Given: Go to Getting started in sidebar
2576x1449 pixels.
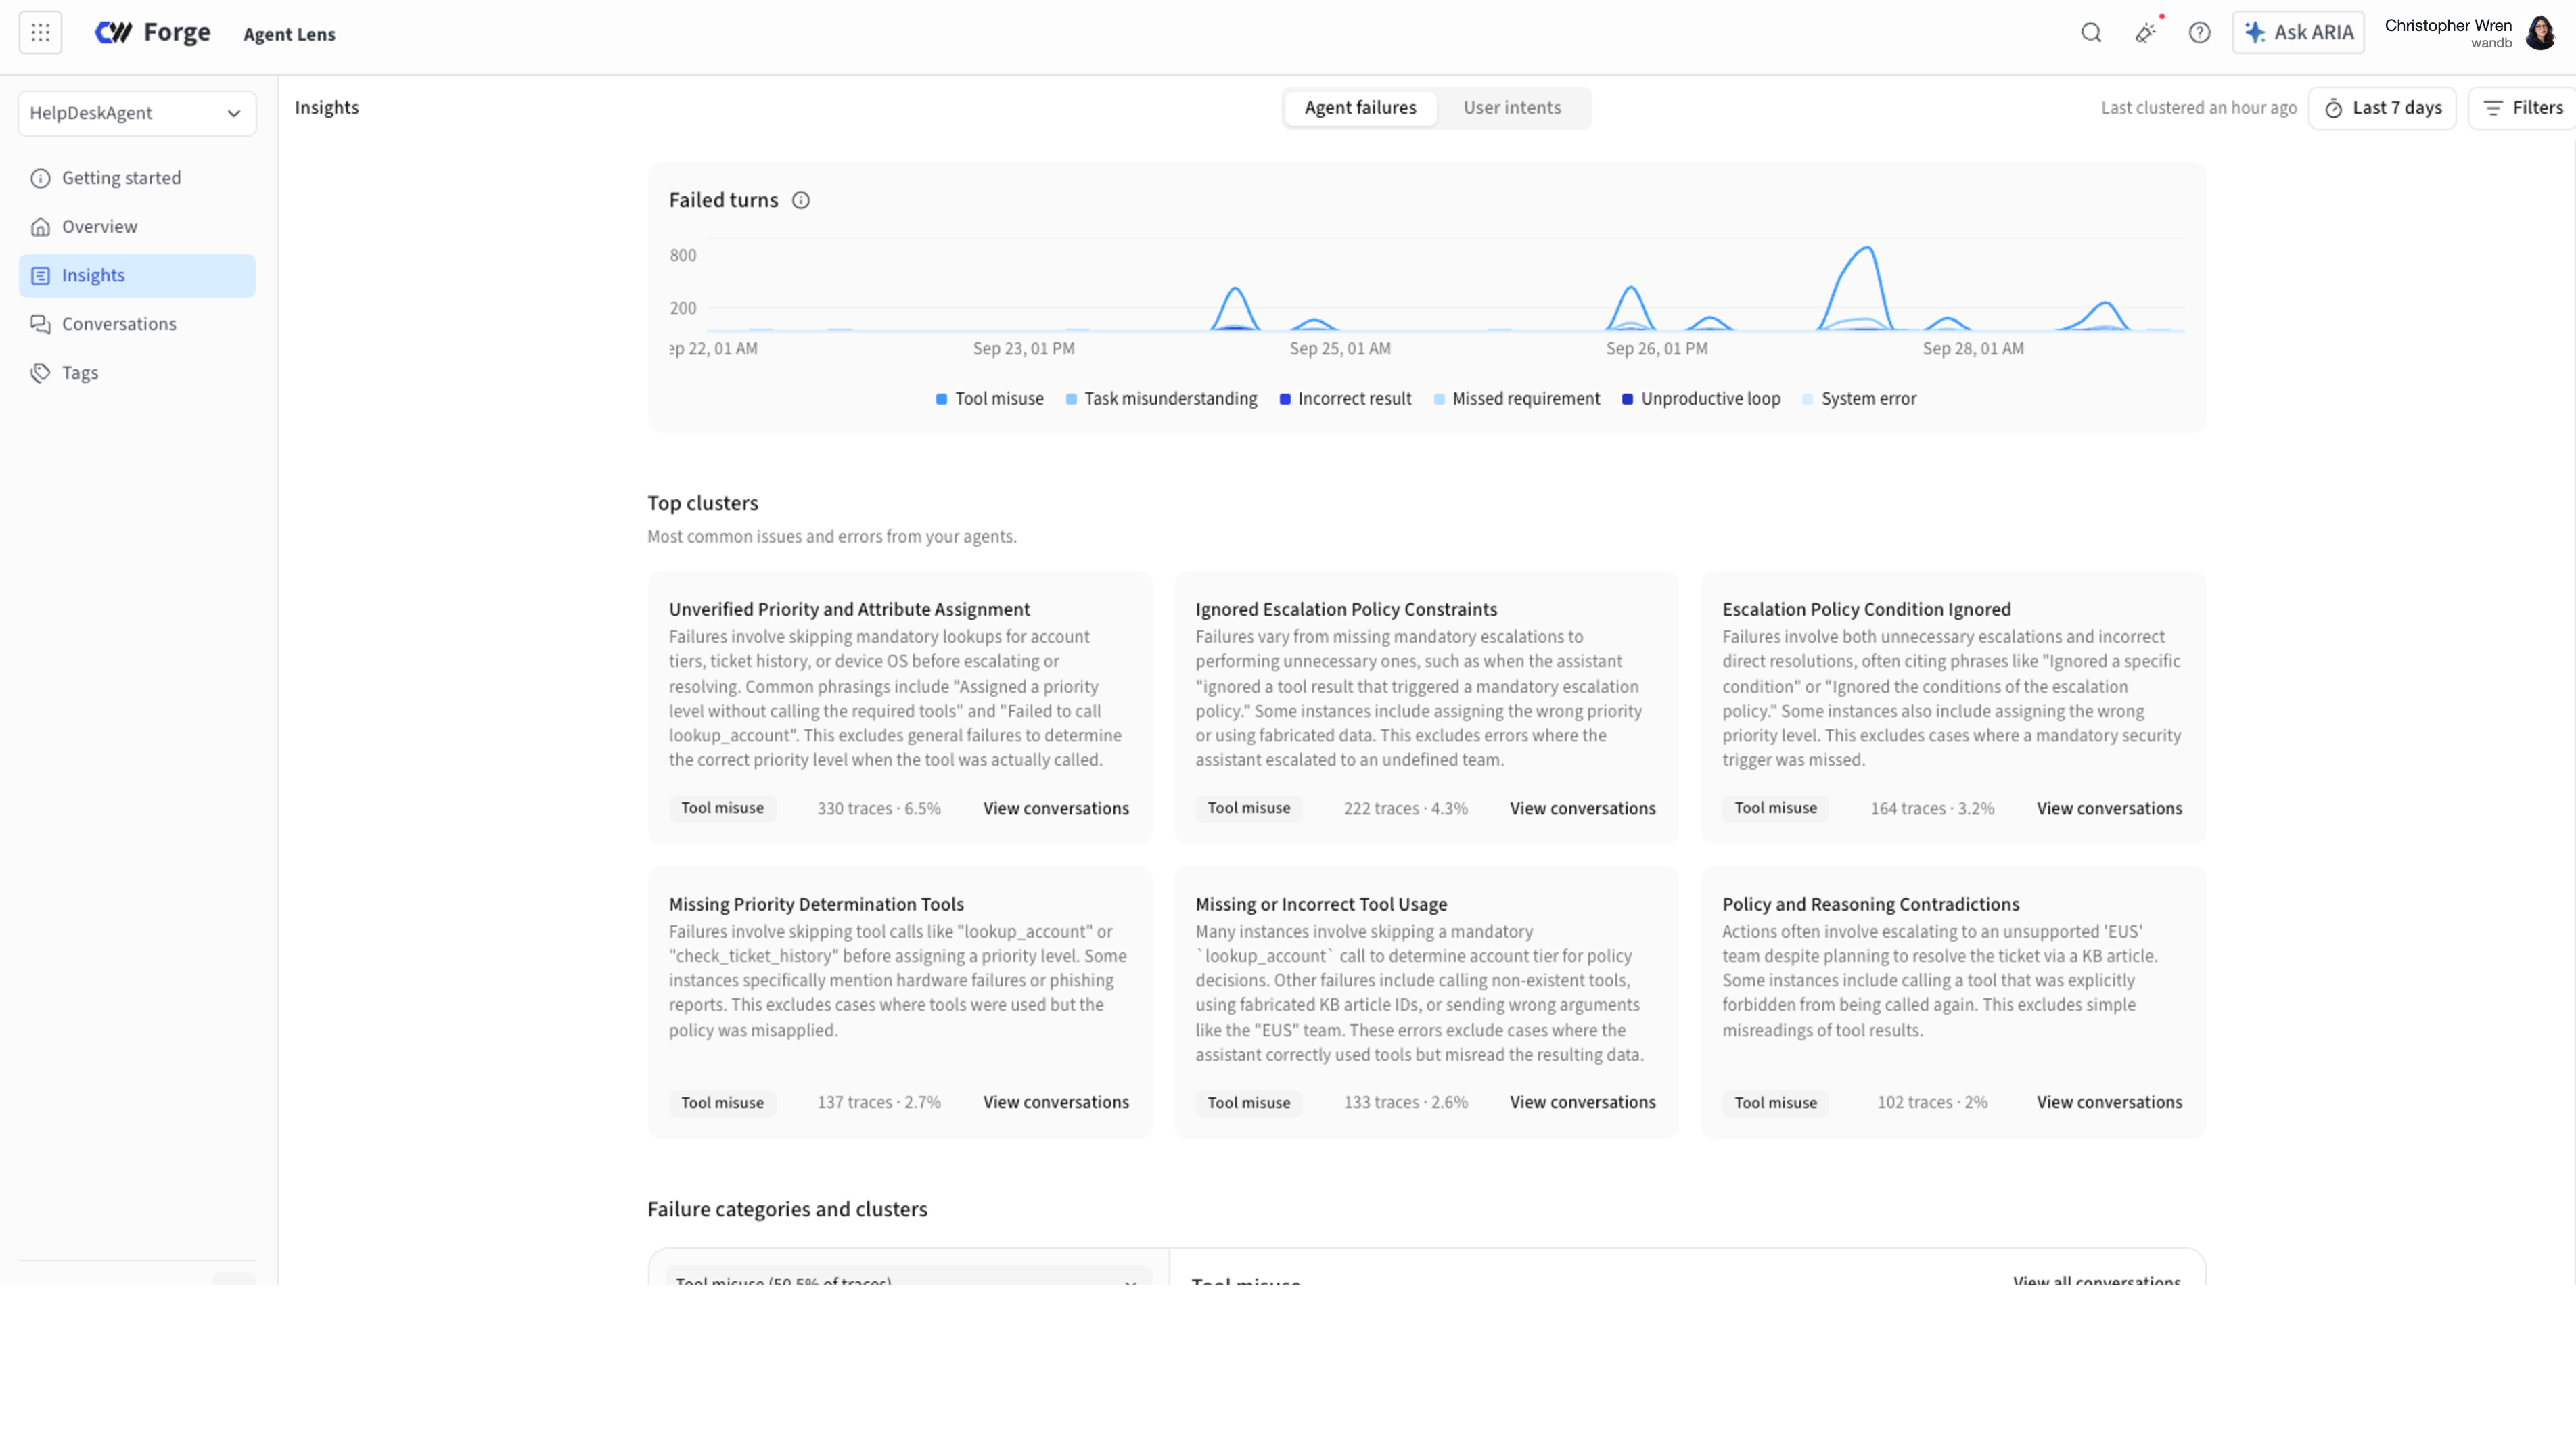Looking at the screenshot, I should click(x=137, y=178).
